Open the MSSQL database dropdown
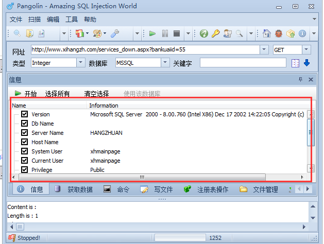 pyautogui.click(x=165, y=63)
